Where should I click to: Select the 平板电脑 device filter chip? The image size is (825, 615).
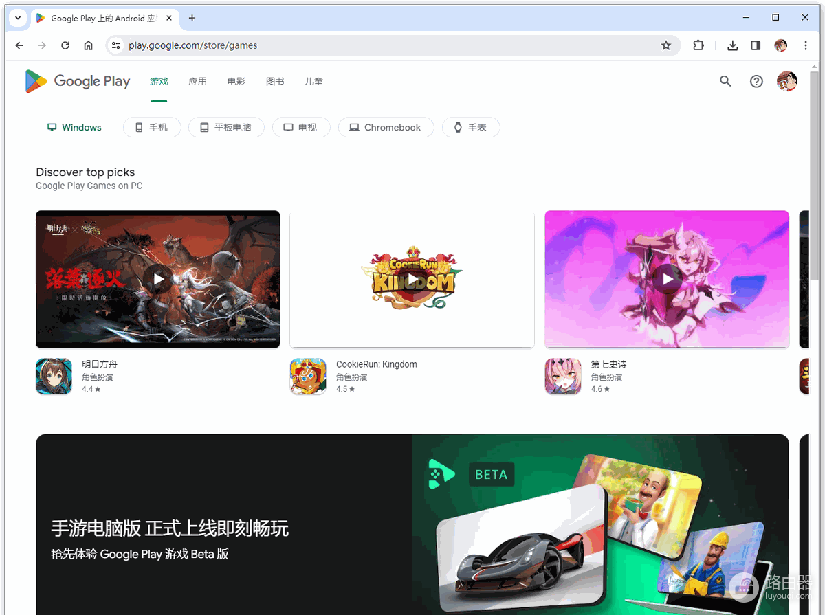click(226, 127)
